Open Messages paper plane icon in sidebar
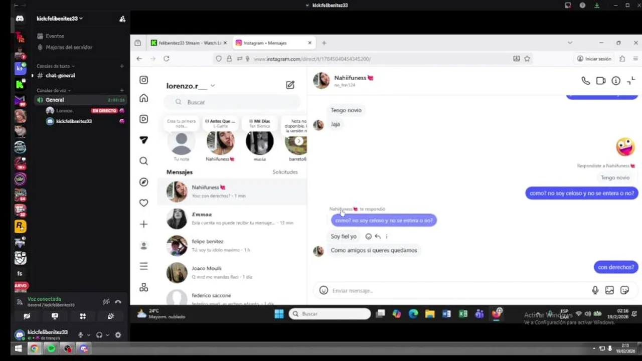This screenshot has width=642, height=361. coord(144,140)
